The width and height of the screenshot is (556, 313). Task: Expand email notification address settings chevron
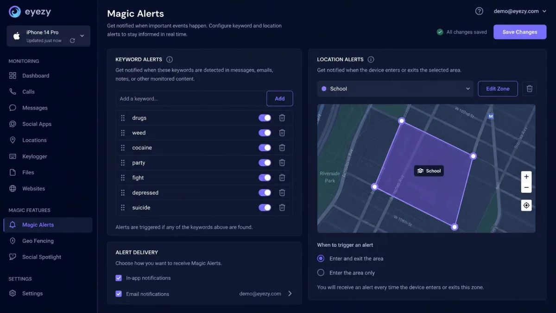[290, 294]
